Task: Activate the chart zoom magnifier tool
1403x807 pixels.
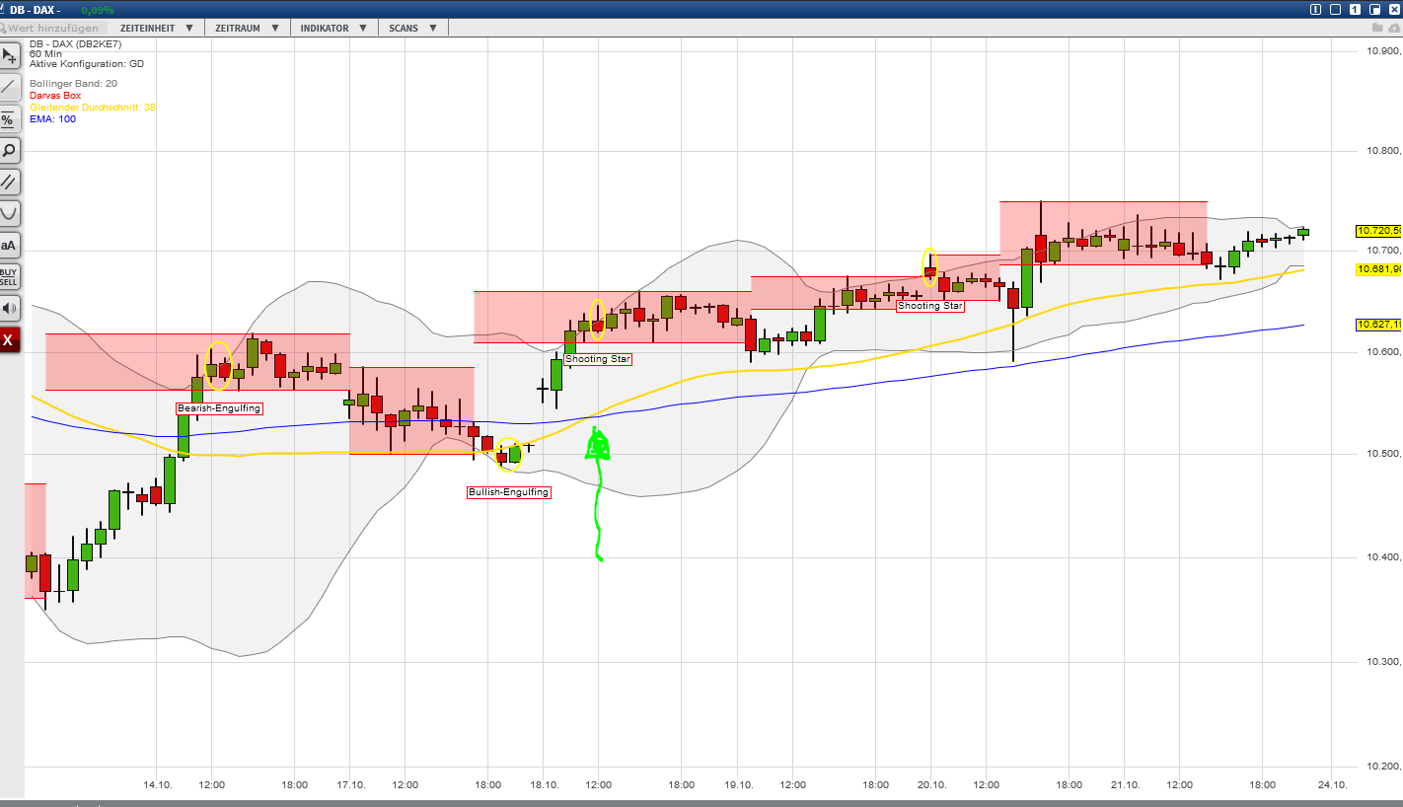Action: point(10,150)
